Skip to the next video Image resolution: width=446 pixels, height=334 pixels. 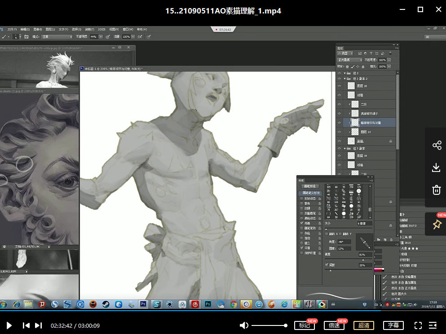pyautogui.click(x=39, y=325)
